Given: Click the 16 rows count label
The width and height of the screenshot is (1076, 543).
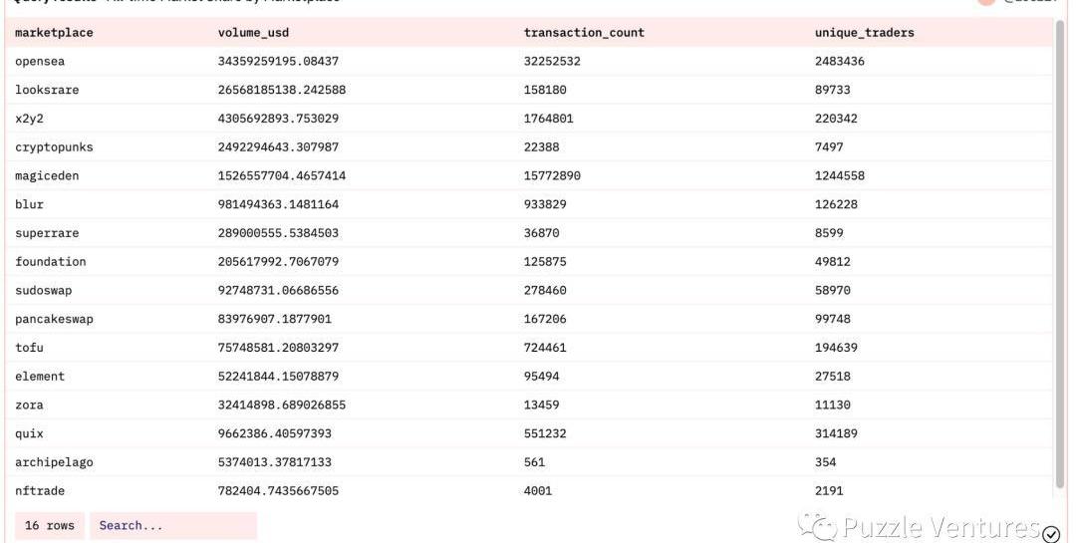Looking at the screenshot, I should click(50, 526).
